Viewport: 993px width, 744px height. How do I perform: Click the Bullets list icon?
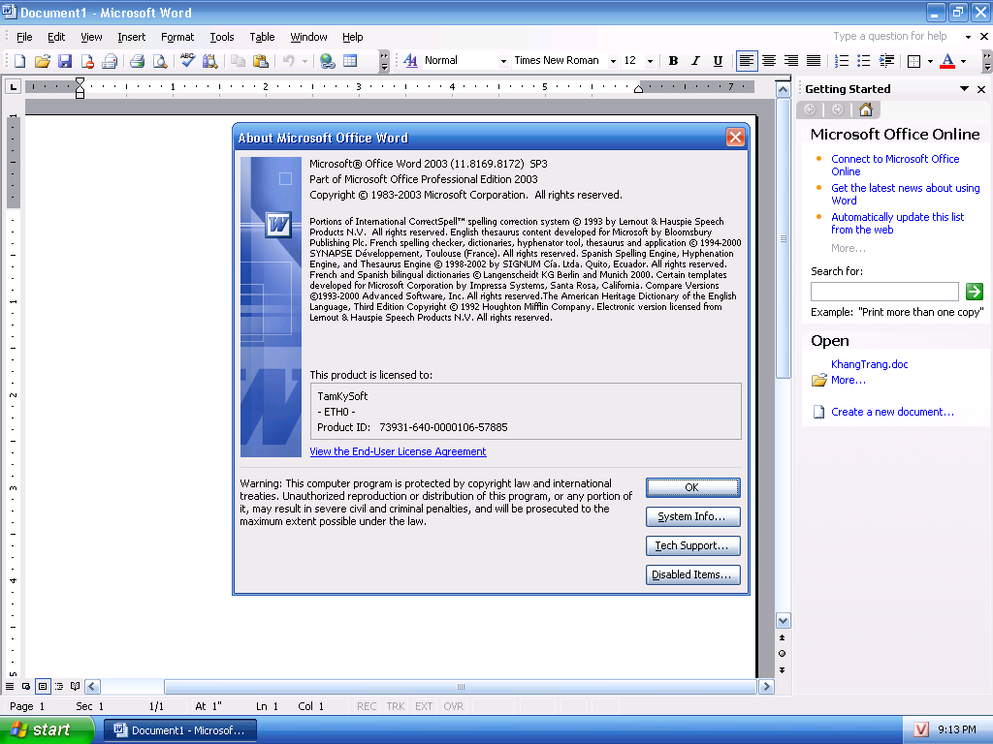[864, 61]
